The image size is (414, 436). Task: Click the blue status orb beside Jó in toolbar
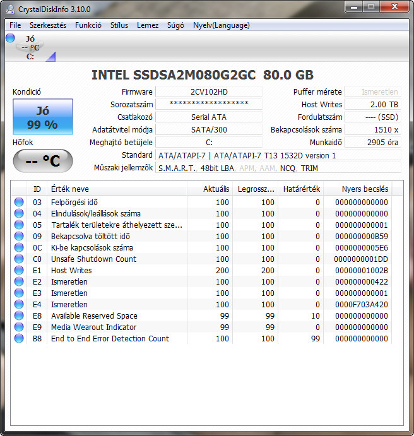click(10, 38)
